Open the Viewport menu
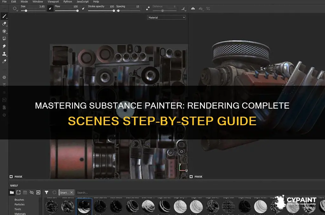The height and width of the screenshot is (215, 325). coord(53,2)
